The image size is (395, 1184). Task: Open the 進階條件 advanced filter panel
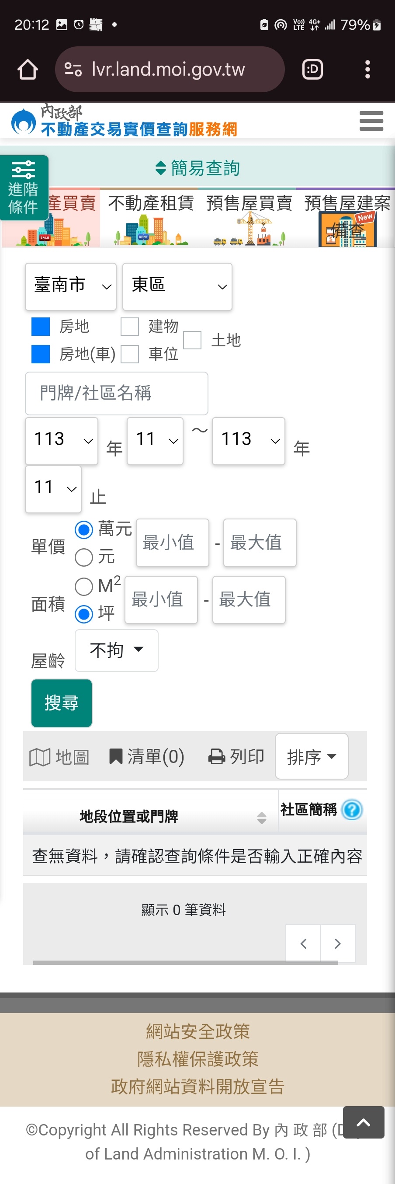tap(24, 188)
